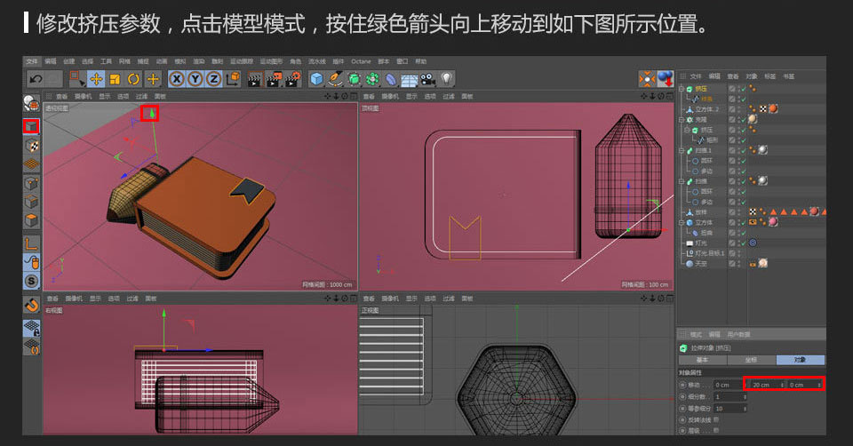The height and width of the screenshot is (446, 853).
Task: Toggle the X axis lock
Action: click(x=176, y=79)
